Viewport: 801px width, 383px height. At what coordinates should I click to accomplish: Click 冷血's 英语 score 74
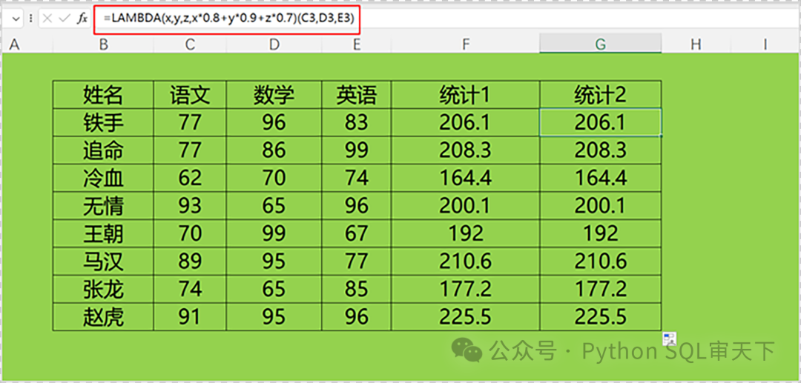point(356,178)
